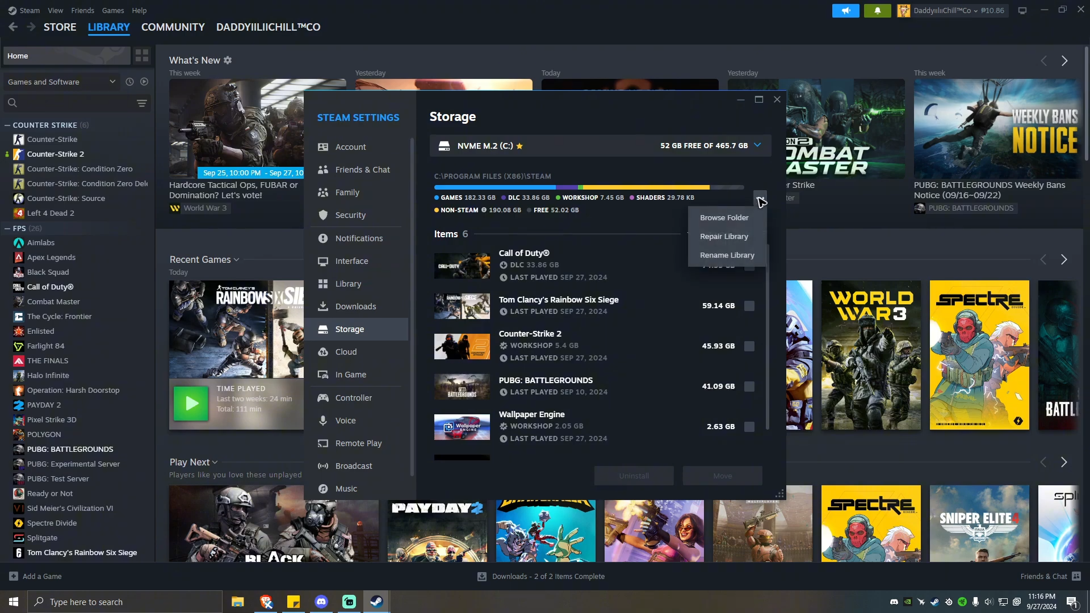The image size is (1090, 613).
Task: Open Spectre Divide game cover thumbnail
Action: (979, 355)
